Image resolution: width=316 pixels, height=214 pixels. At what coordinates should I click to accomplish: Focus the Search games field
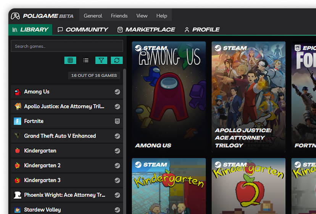67,46
